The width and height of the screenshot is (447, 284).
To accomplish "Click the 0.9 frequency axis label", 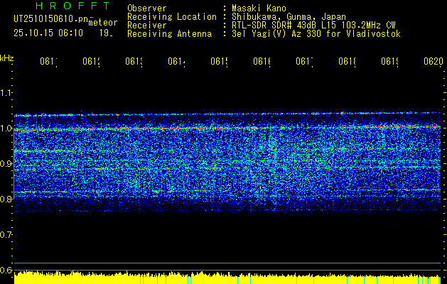I will (x=6, y=164).
